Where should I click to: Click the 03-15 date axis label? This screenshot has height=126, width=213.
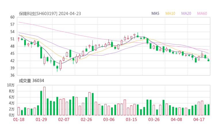click(131, 119)
